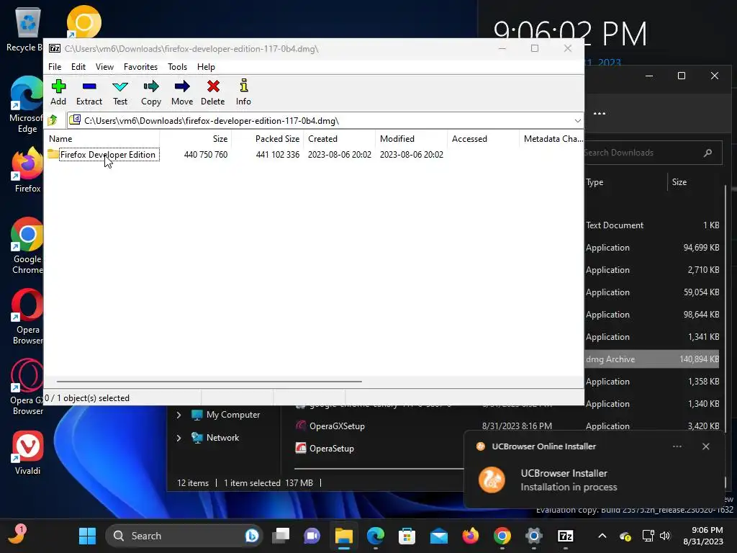Select the OperaSetup file
The height and width of the screenshot is (553, 737).
(x=325, y=449)
